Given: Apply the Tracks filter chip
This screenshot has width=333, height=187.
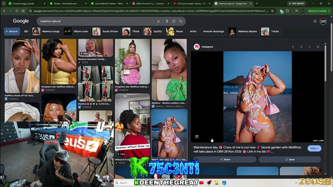Looking at the screenshot, I should [x=271, y=31].
